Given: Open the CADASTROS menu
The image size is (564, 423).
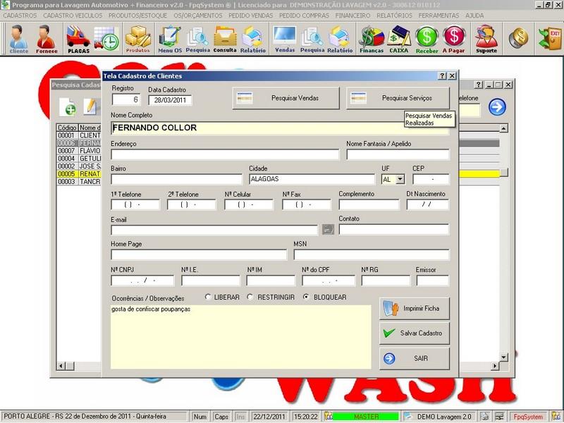Looking at the screenshot, I should point(20,16).
